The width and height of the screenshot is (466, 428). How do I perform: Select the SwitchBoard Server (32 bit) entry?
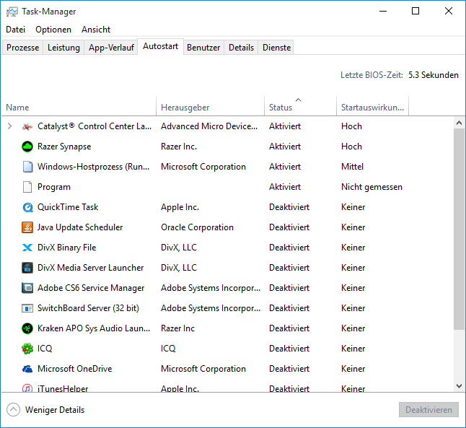click(x=88, y=308)
